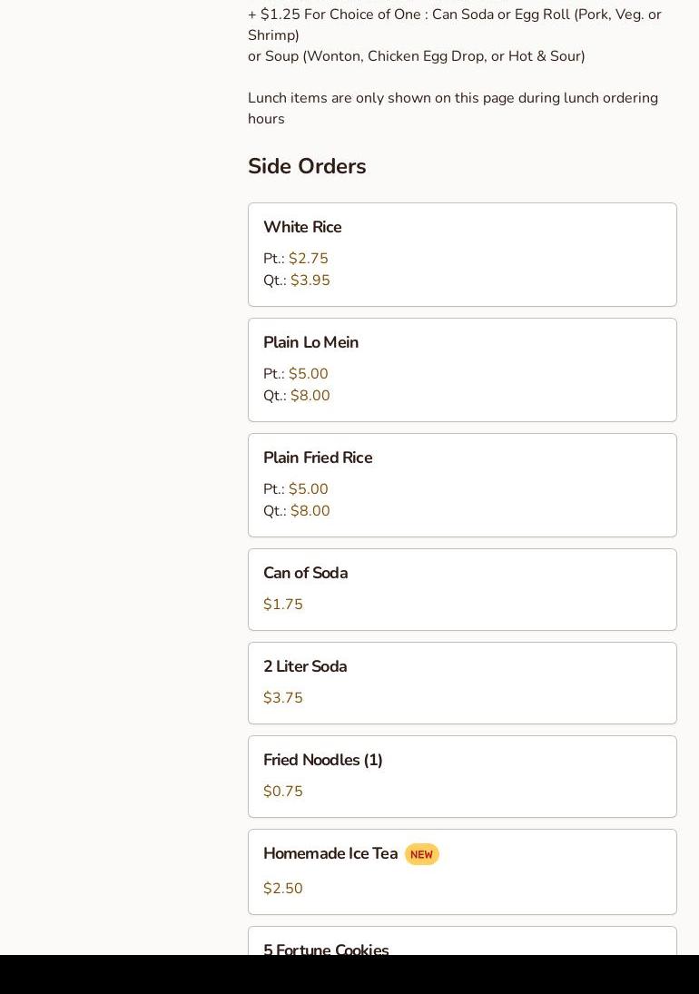This screenshot has height=994, width=699.
Task: Choose the White Rice quart price $3.95
Action: pyautogui.click(x=310, y=280)
